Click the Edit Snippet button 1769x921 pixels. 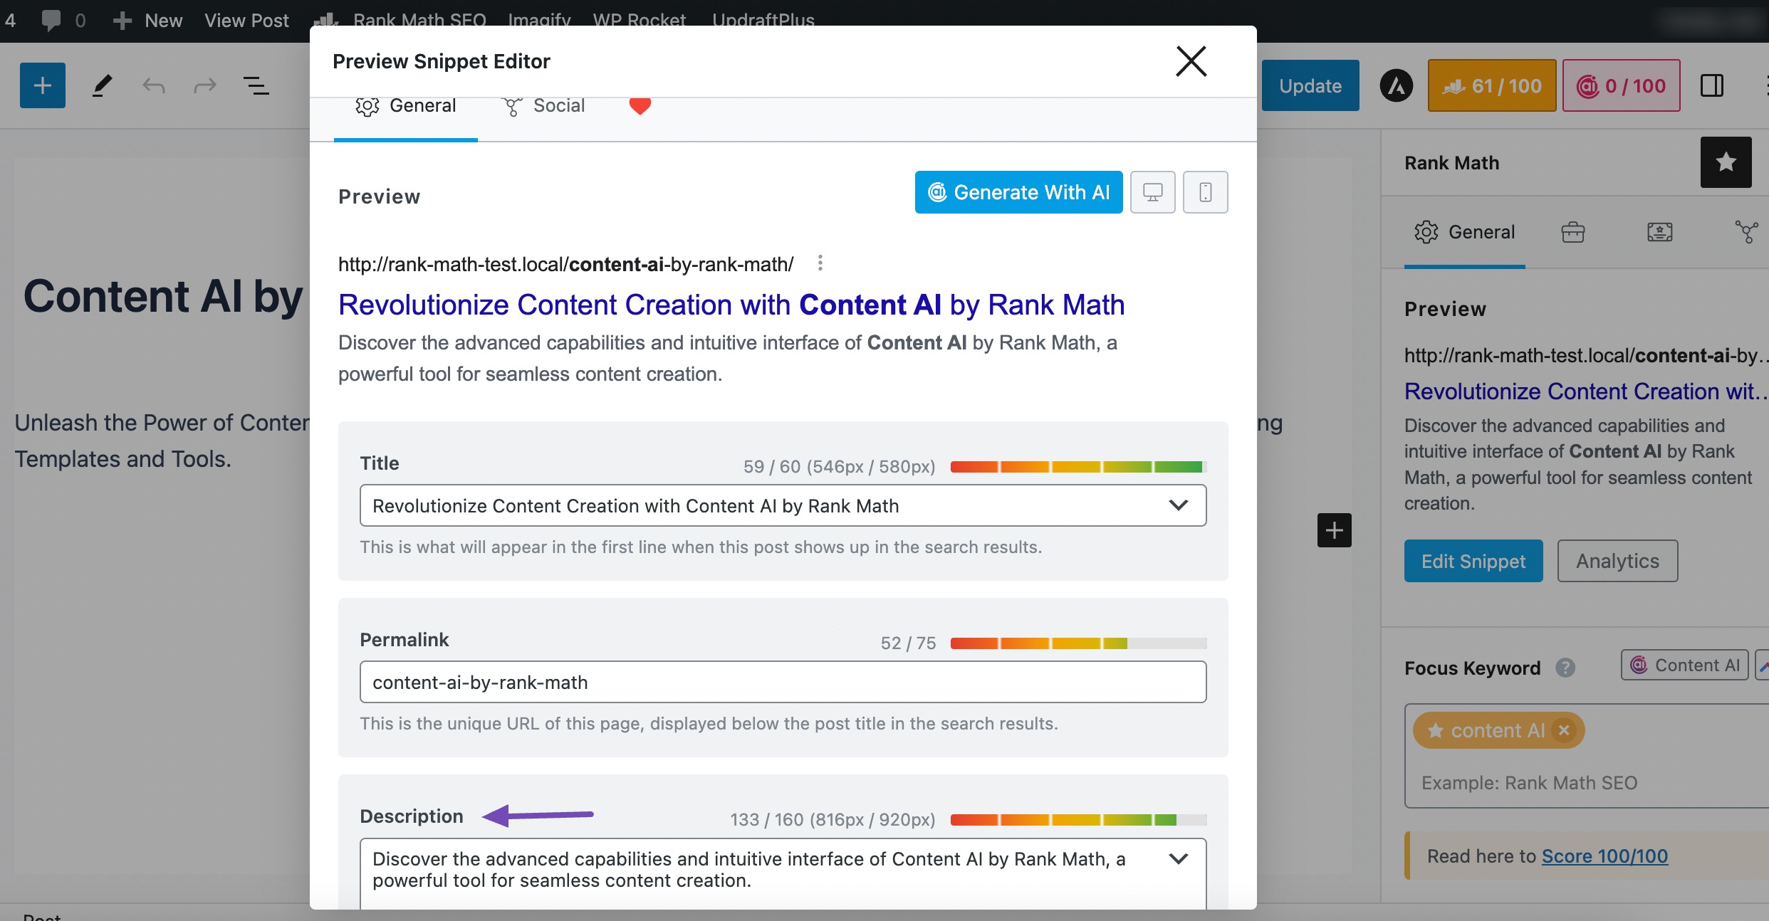pos(1473,560)
